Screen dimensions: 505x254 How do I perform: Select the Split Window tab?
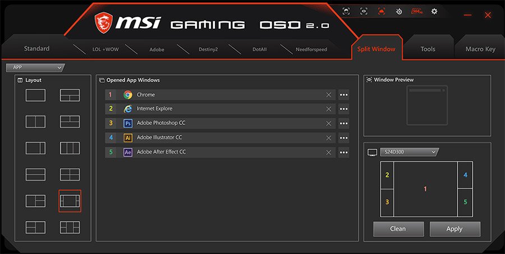point(376,49)
